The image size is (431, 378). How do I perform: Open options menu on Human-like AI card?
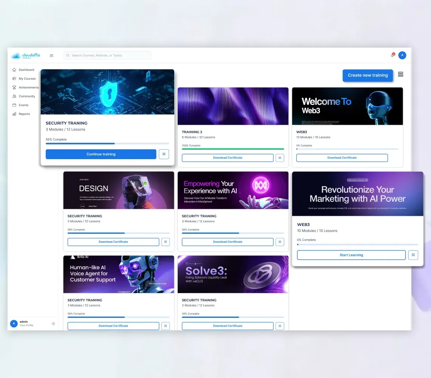(x=166, y=326)
